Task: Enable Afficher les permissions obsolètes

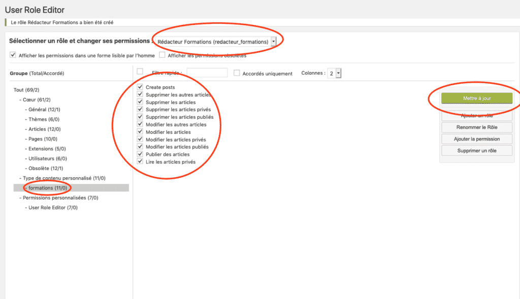Action: [x=162, y=55]
